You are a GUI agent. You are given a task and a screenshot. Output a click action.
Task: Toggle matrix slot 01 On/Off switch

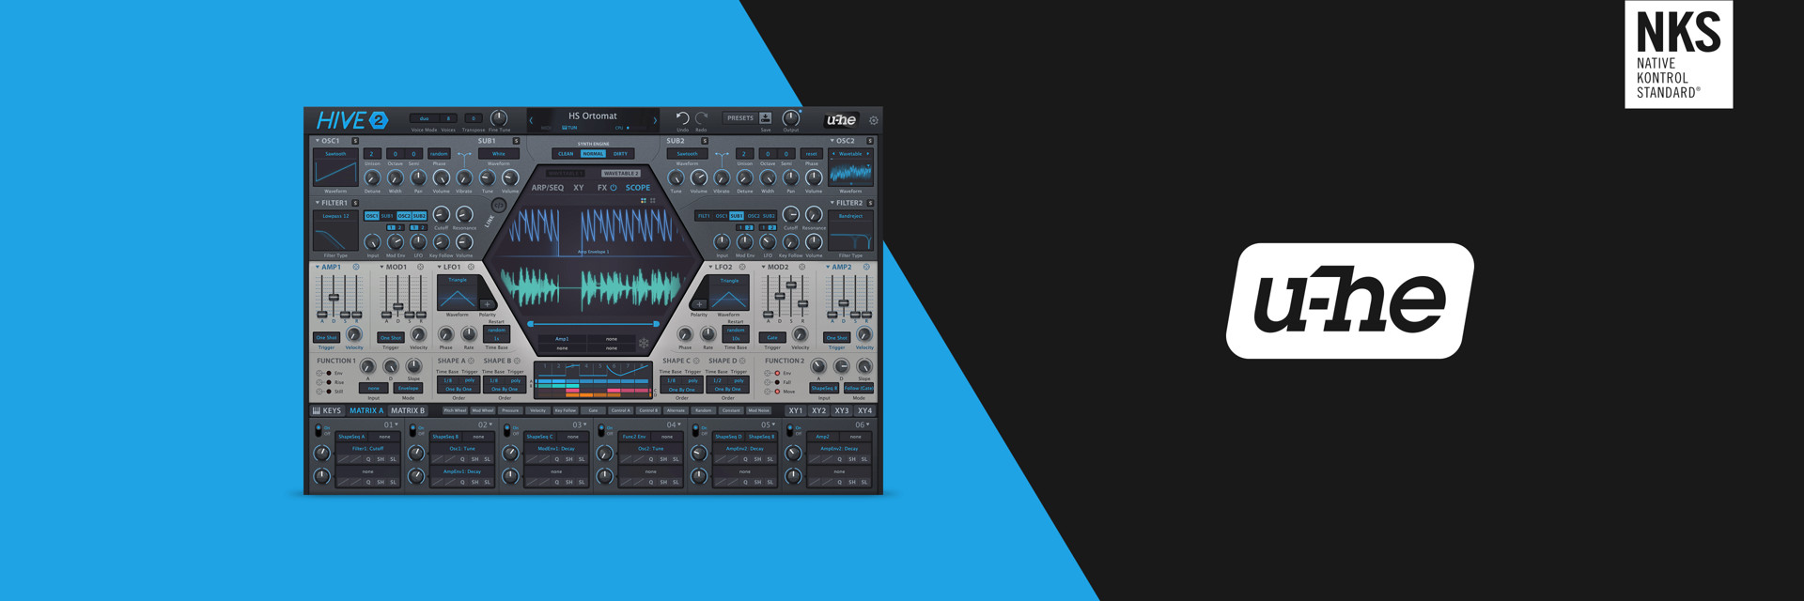[x=319, y=430]
